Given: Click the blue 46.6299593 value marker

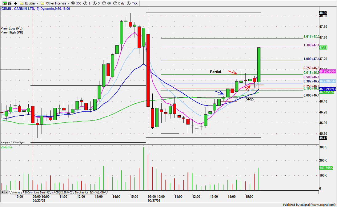Looking at the screenshot, I should point(327,89).
